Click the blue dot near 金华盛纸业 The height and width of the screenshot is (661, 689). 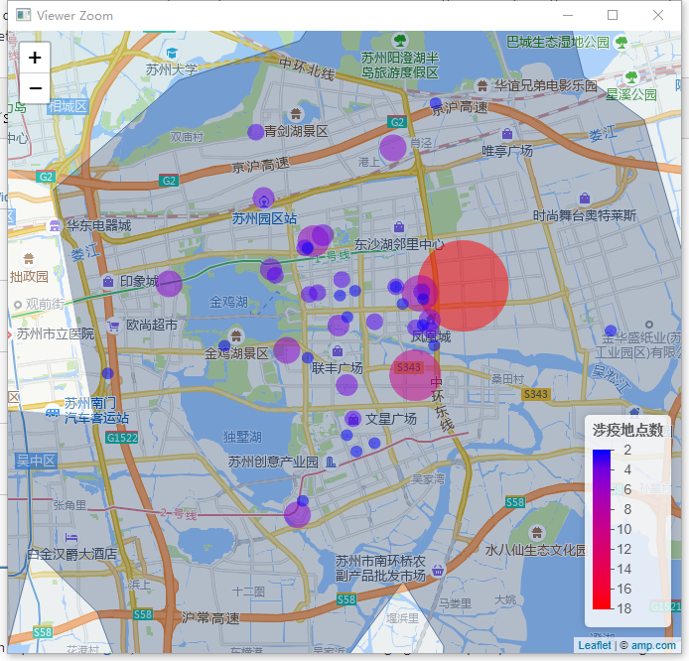click(x=611, y=330)
